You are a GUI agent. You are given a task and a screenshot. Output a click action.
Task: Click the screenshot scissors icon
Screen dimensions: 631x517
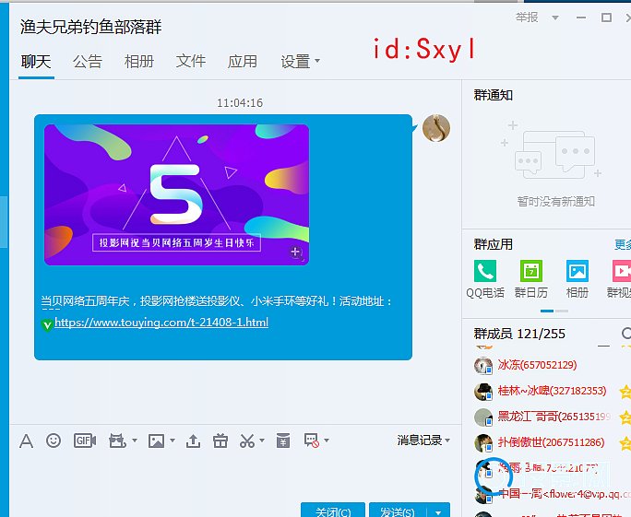point(247,441)
